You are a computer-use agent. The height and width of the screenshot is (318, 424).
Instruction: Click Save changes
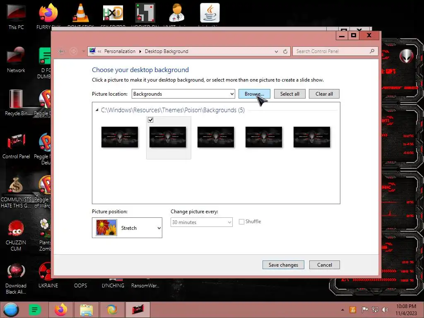pos(283,265)
